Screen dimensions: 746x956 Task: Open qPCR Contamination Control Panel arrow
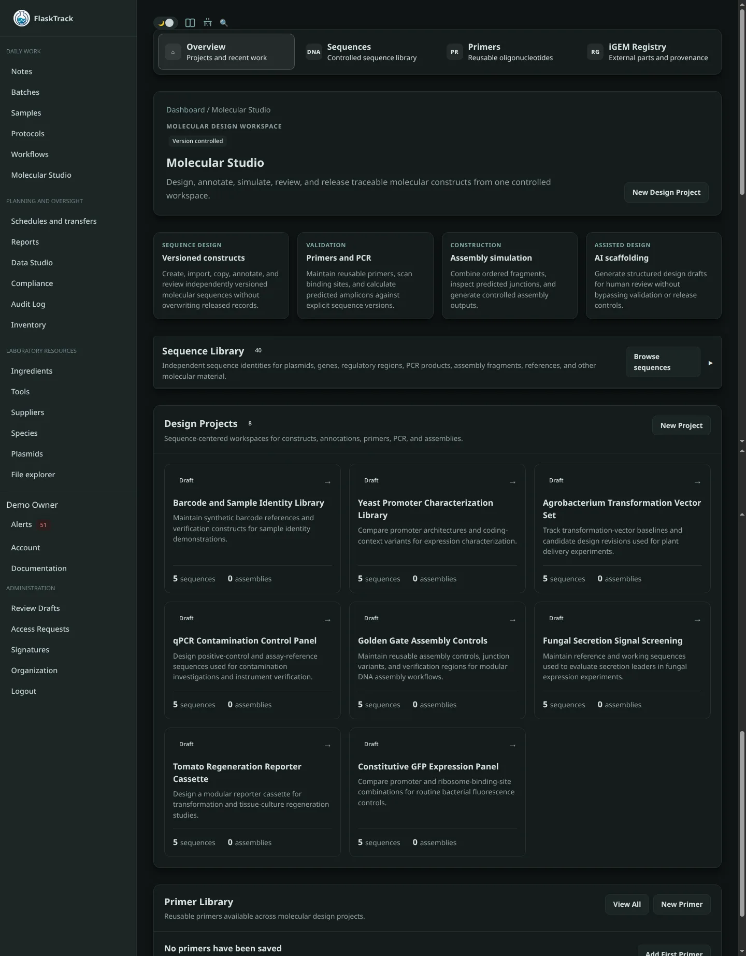click(x=327, y=620)
